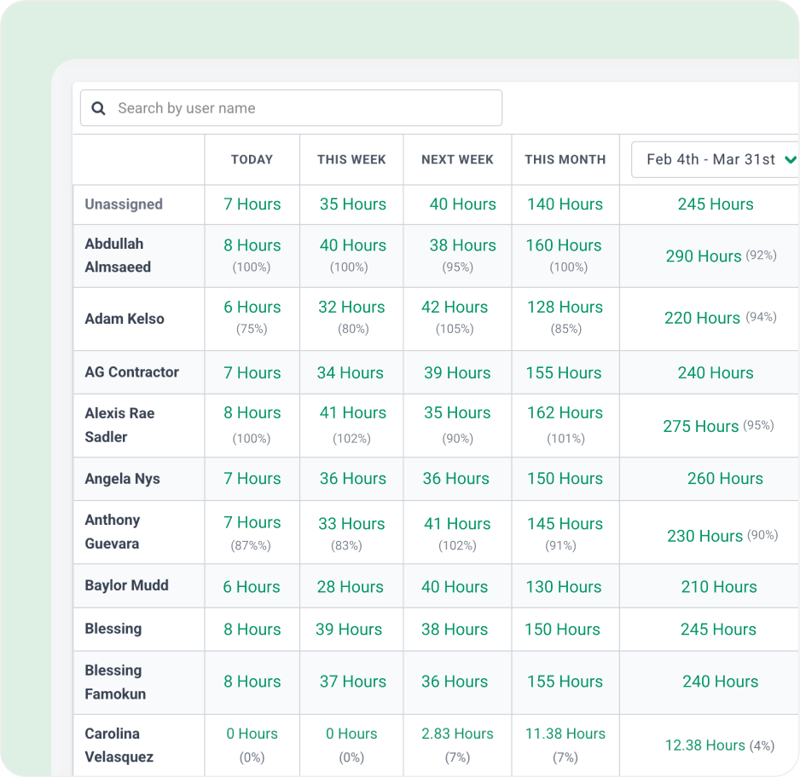
Task: Open Carolina Velasquez user row
Action: [119, 745]
